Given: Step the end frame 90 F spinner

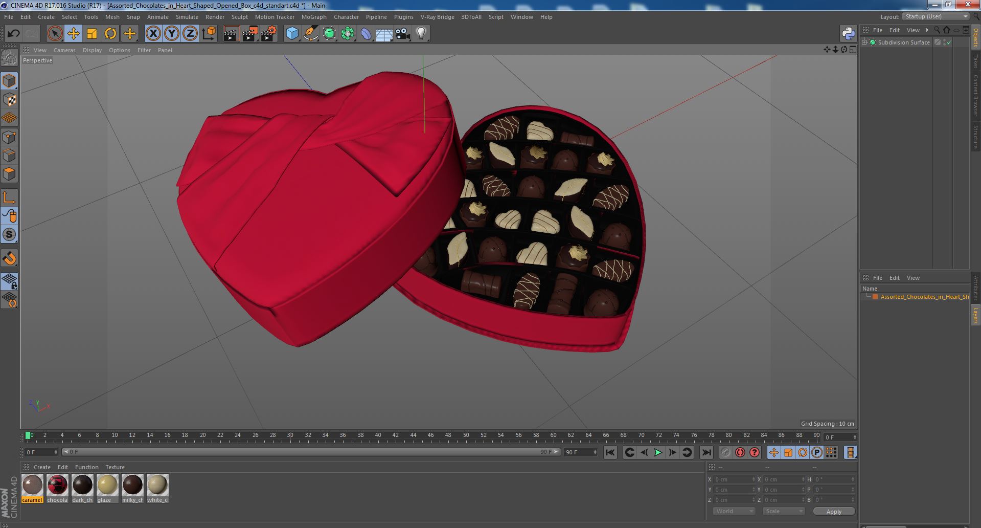Looking at the screenshot, I should (x=595, y=452).
